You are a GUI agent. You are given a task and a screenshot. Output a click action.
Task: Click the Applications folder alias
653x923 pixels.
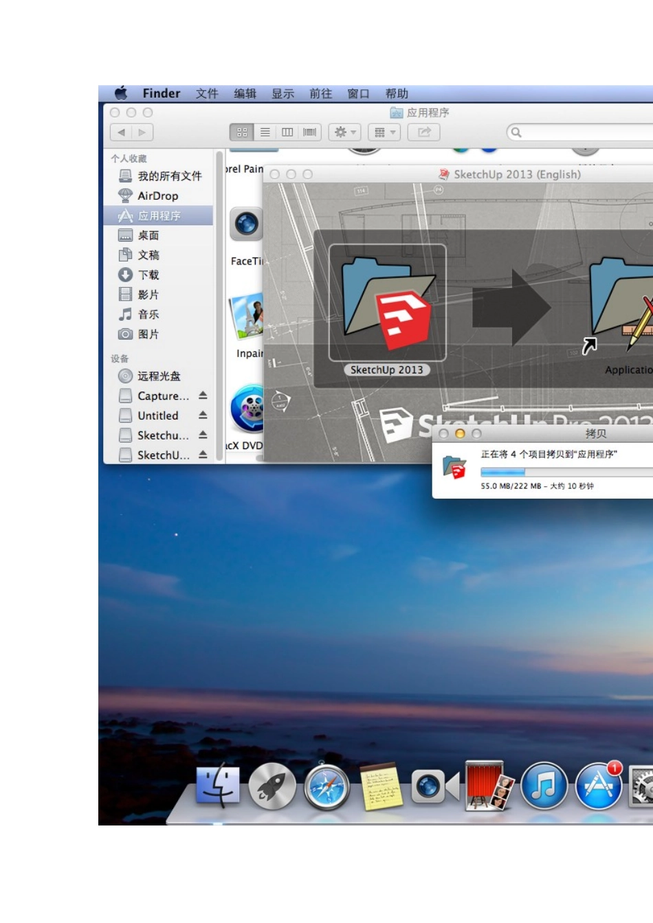coord(621,304)
